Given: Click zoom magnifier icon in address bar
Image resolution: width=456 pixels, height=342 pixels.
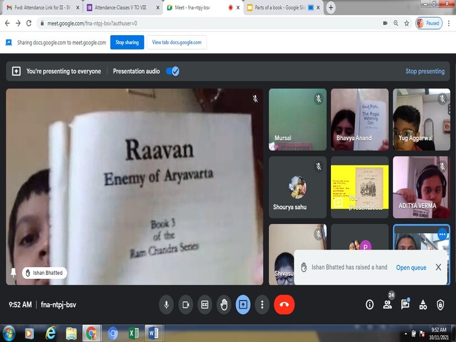Looking at the screenshot, I should (x=396, y=23).
